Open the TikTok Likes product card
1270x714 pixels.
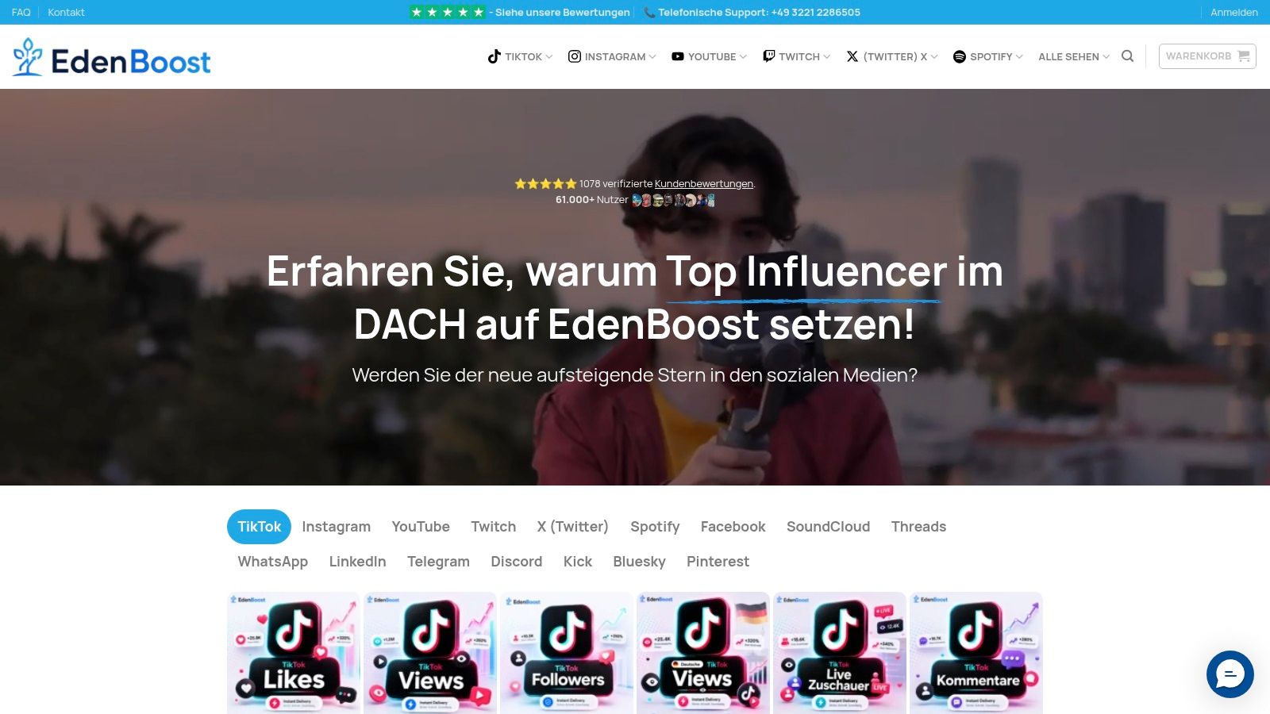[294, 653]
